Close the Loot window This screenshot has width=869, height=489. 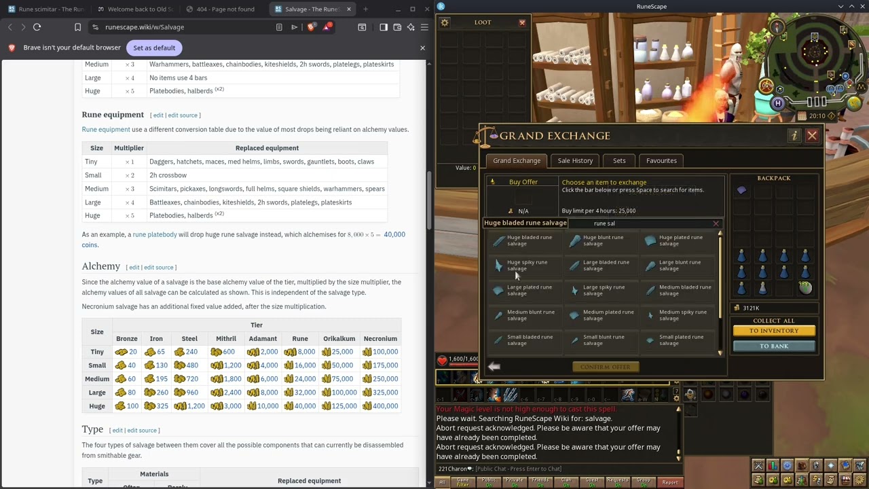click(522, 22)
